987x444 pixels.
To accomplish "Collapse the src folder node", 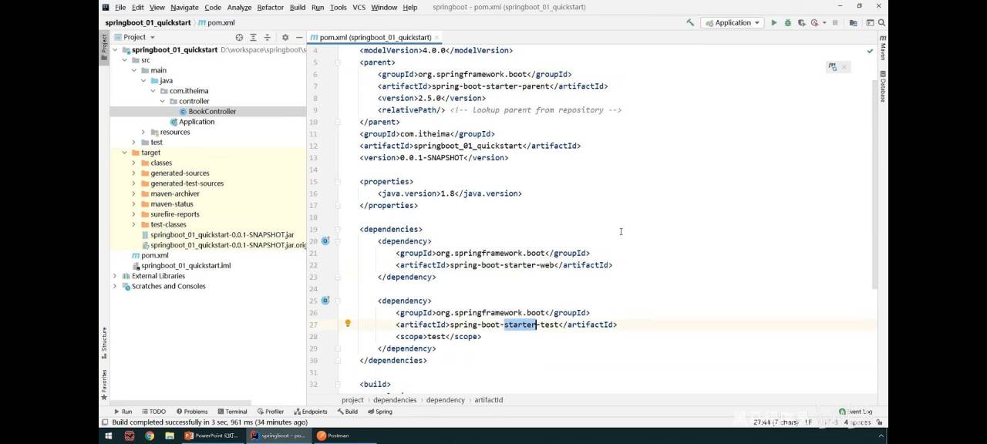I will (x=125, y=60).
